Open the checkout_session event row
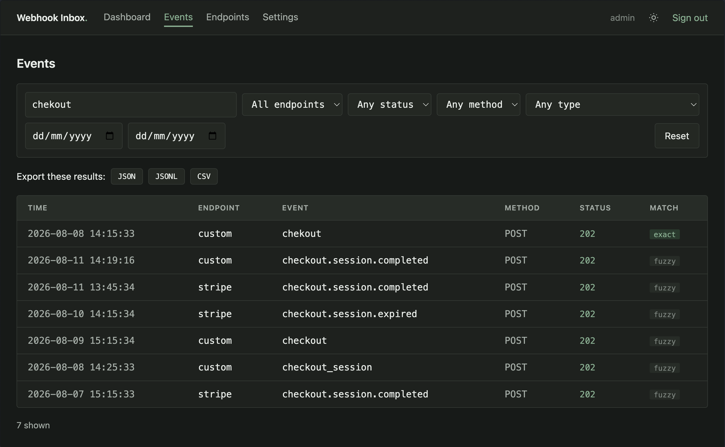725x447 pixels. tap(362, 367)
